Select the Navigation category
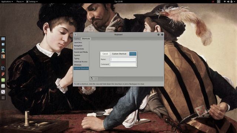237x133 pixels. point(81,46)
